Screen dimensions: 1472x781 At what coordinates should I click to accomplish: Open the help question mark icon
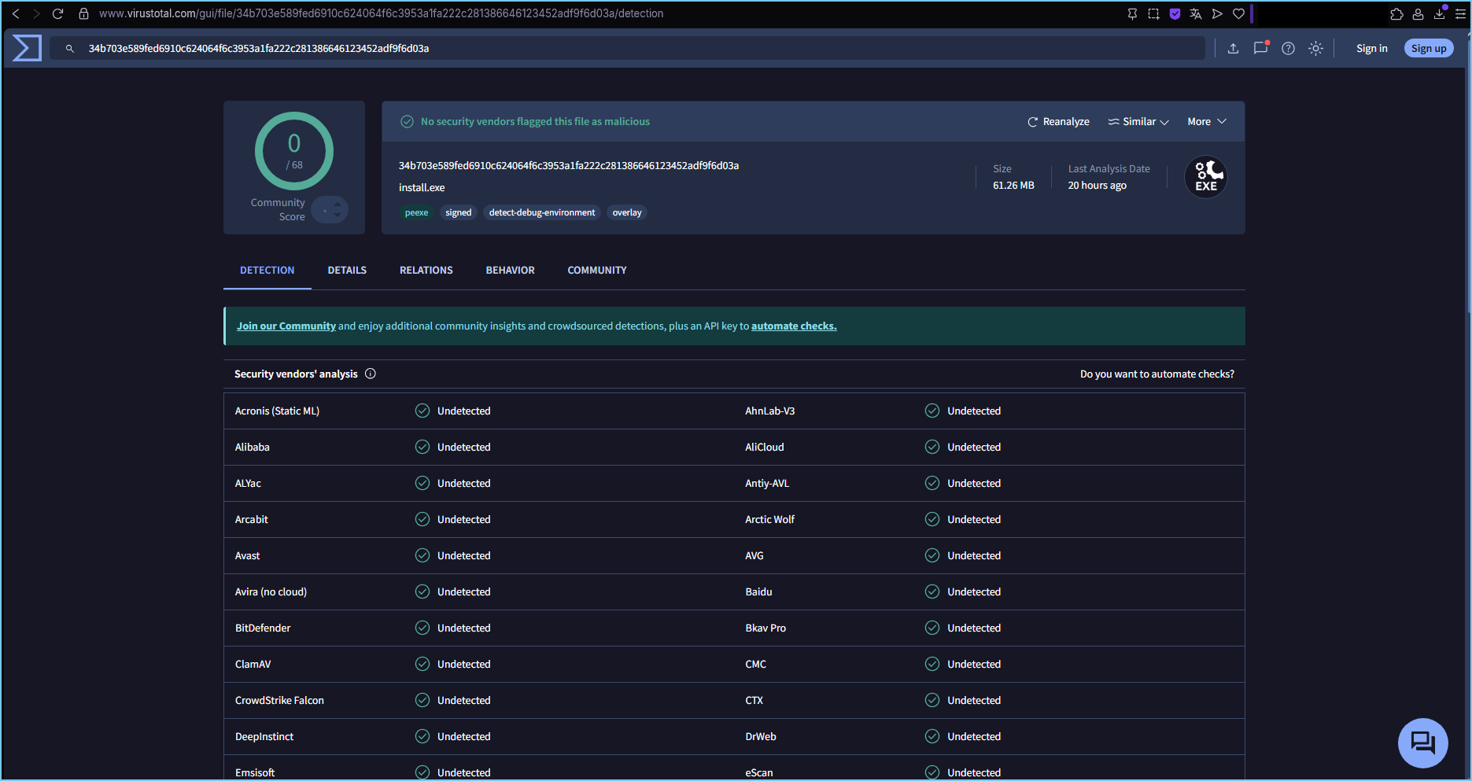coord(1288,48)
